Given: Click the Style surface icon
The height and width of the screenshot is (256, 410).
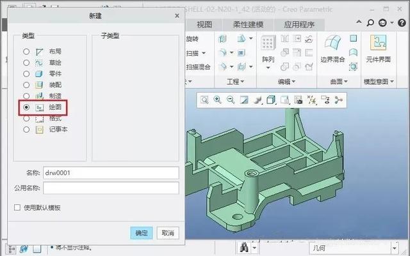Looking at the screenshot, I should click(x=353, y=52).
